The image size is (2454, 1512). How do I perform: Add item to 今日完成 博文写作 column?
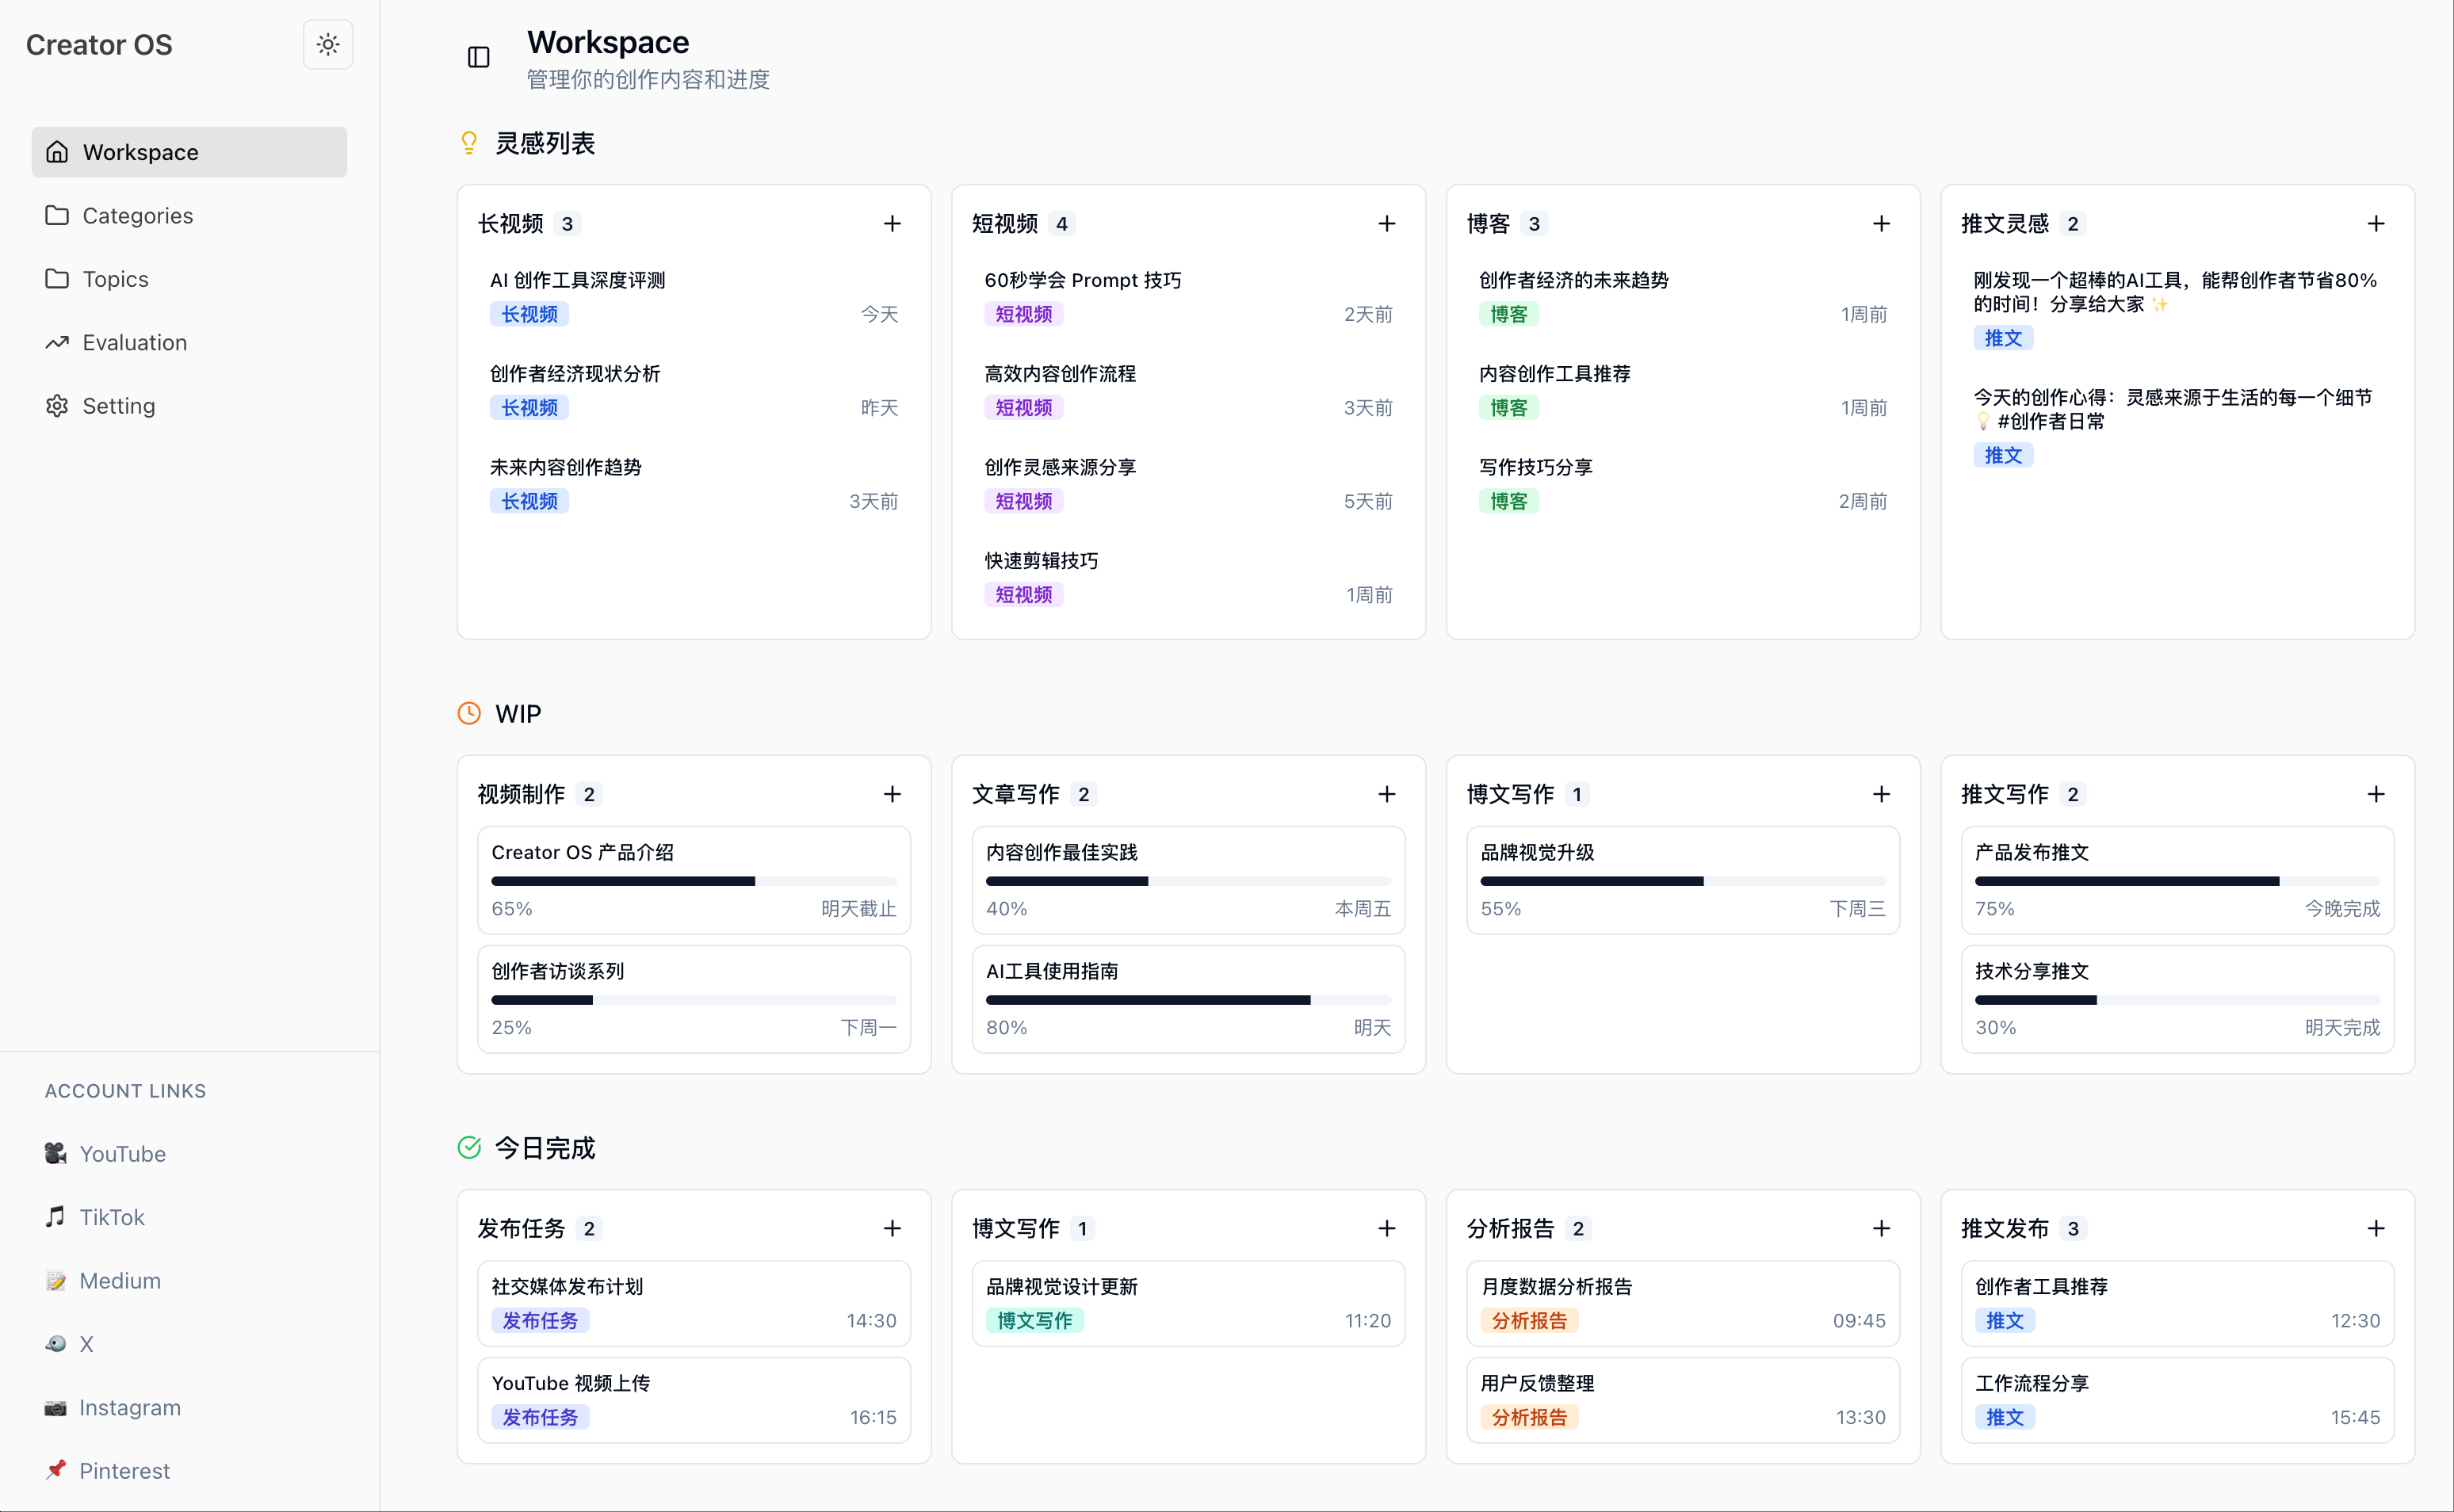(x=1386, y=1228)
